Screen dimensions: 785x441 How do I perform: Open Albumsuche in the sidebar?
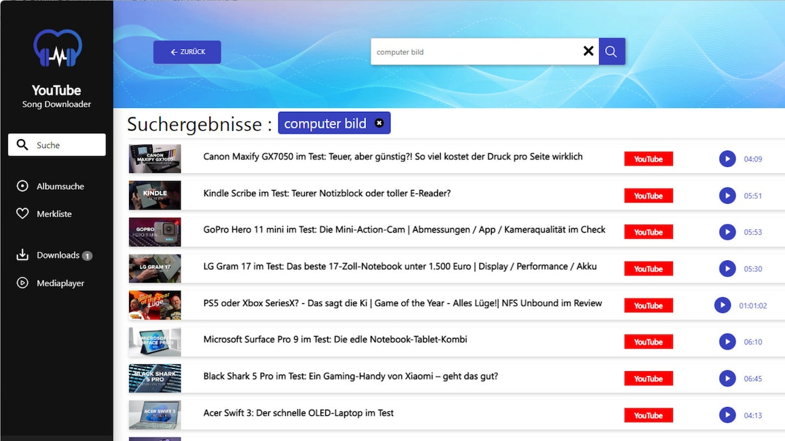(60, 186)
